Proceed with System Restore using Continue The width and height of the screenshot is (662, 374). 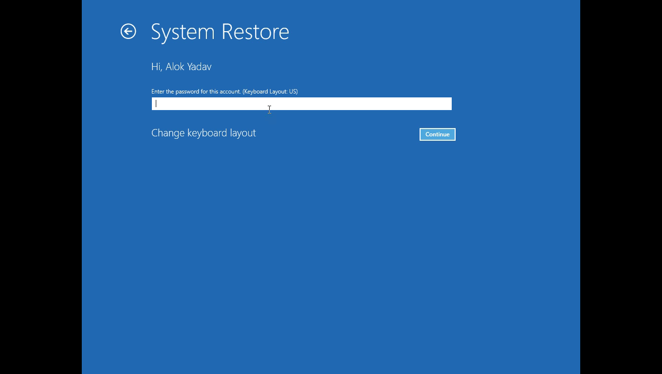click(437, 134)
